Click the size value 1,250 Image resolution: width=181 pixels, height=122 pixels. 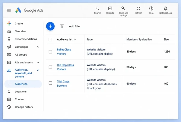click(x=167, y=52)
